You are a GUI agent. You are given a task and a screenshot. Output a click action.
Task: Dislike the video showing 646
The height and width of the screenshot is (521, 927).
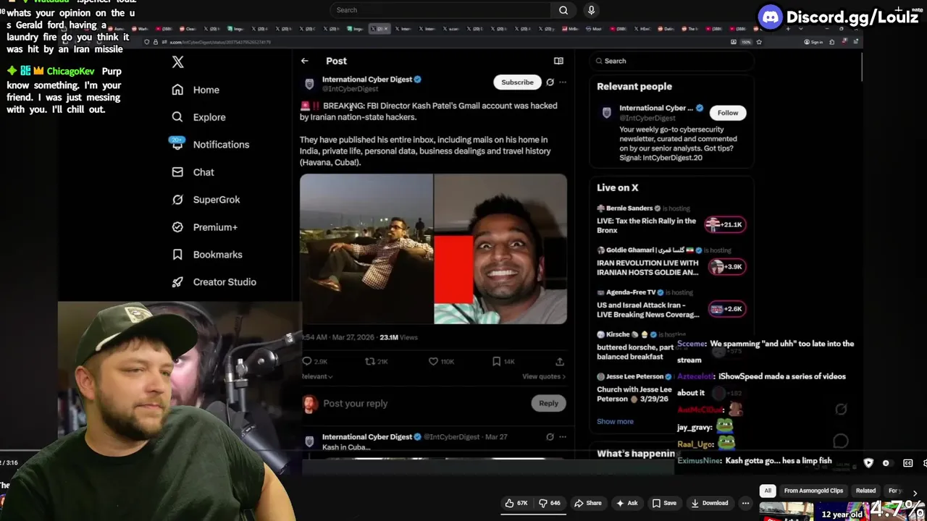[x=550, y=503]
